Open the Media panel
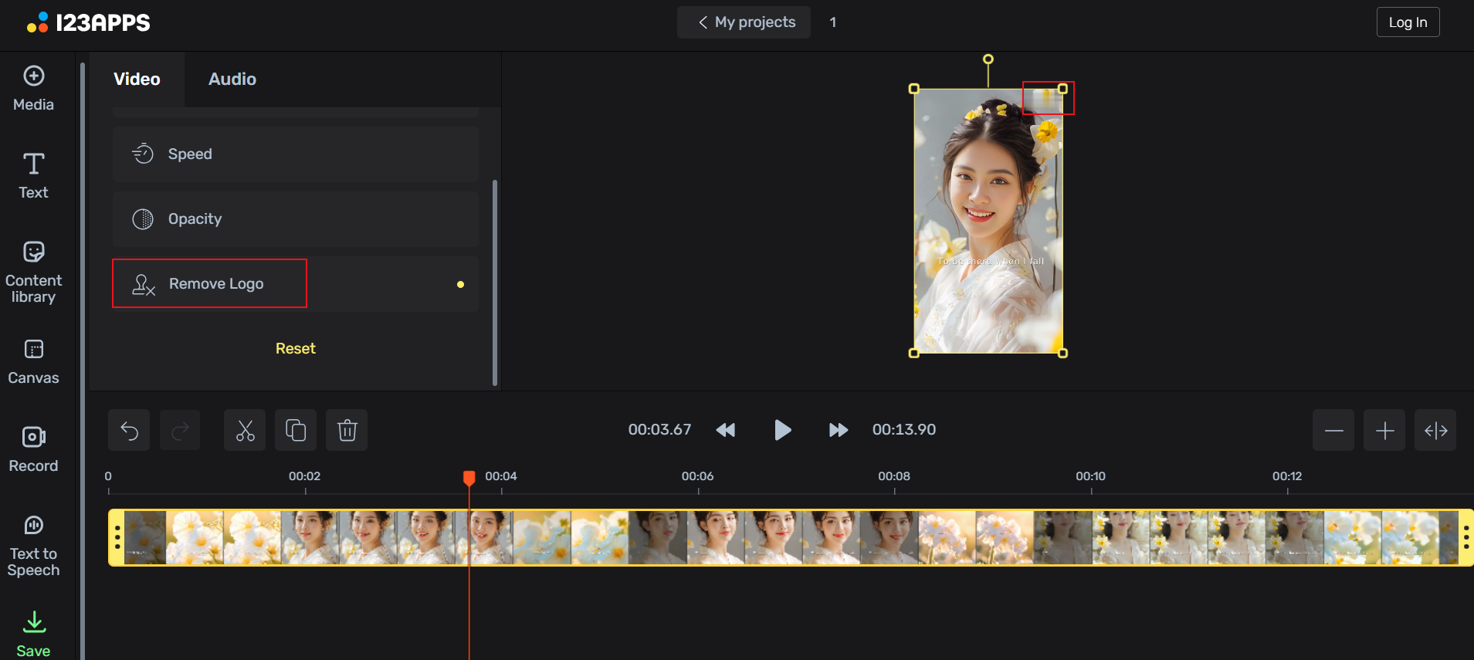 pyautogui.click(x=33, y=89)
